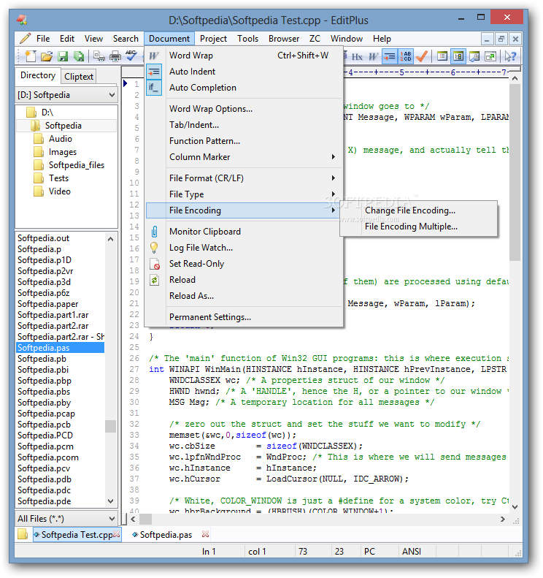Click the Hx hex viewer icon
This screenshot has width=543, height=578.
357,56
